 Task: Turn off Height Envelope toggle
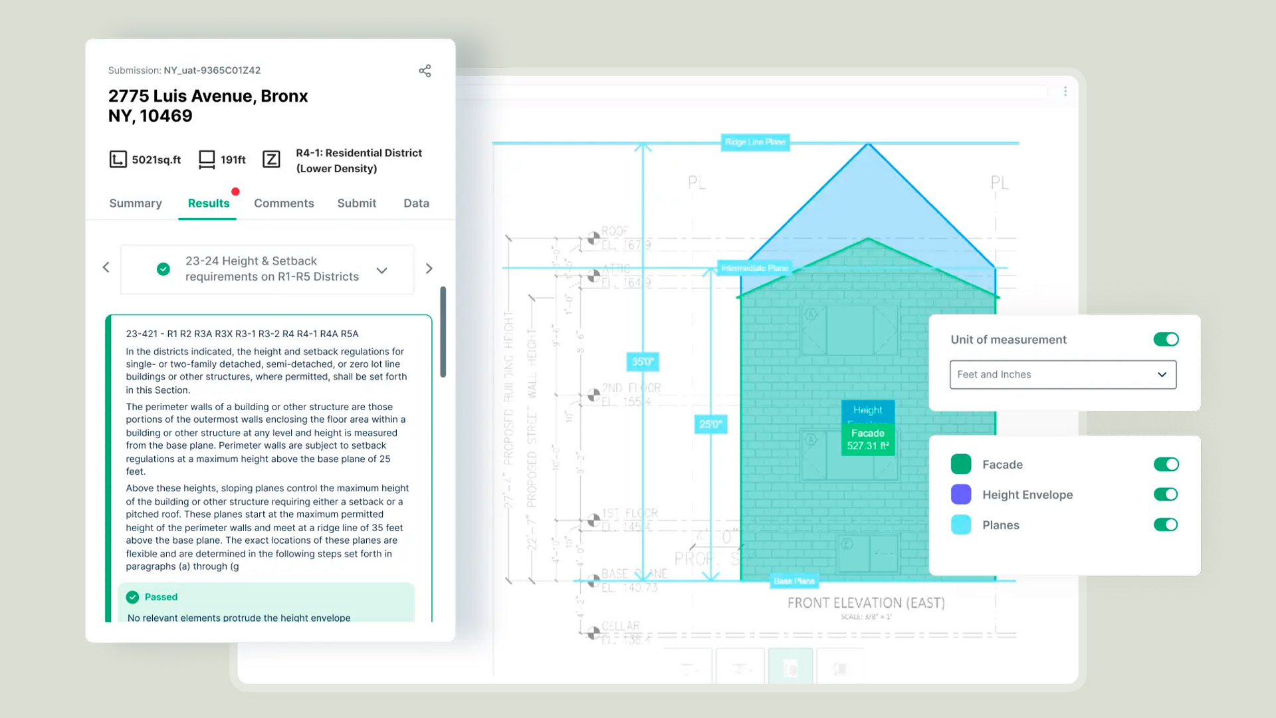pyautogui.click(x=1166, y=494)
